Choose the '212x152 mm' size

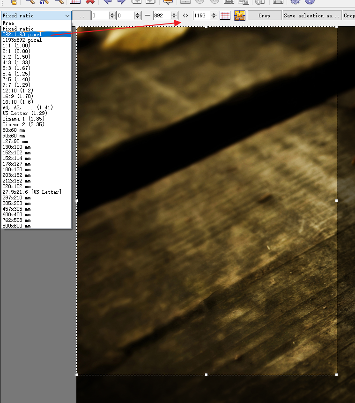pyautogui.click(x=36, y=181)
